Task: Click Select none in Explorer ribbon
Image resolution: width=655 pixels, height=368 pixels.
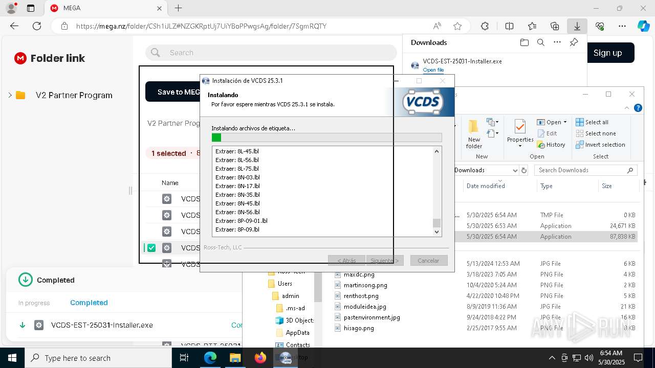Action: 596,133
